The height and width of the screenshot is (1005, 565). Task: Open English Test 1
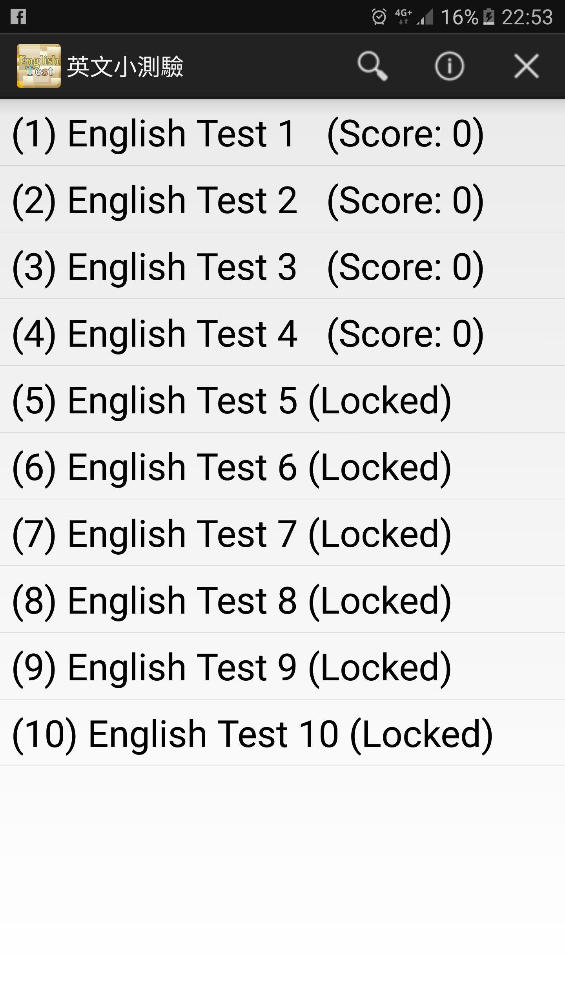point(247,133)
